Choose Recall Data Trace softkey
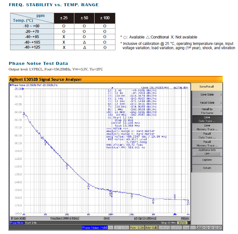Screen dimensions: 238x234 [x=207, y=136]
